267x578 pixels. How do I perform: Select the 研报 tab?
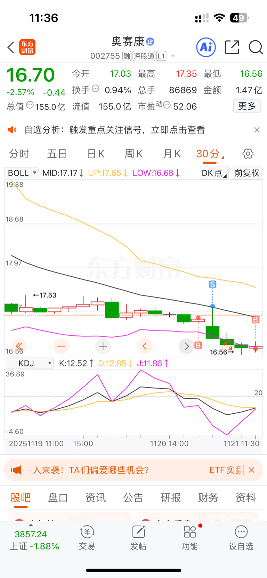coord(171,497)
